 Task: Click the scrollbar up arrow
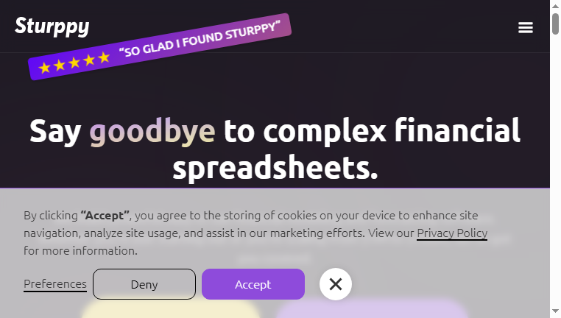tap(555, 6)
